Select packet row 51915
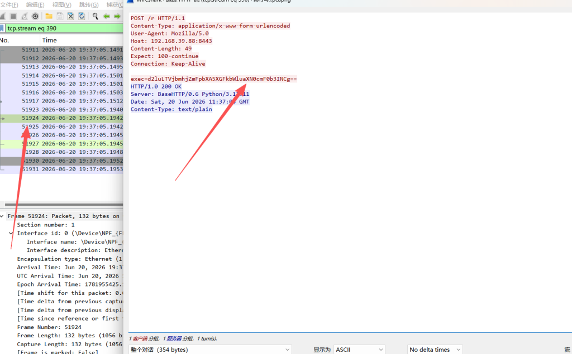Viewport: 572px width, 354px height. [61, 84]
